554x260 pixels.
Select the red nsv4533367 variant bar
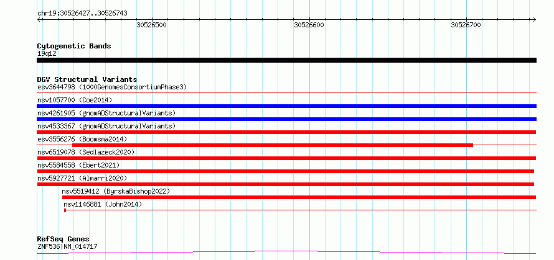coord(286,132)
